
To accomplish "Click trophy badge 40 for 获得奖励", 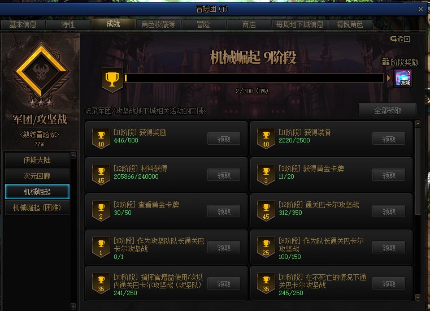I will [x=101, y=139].
